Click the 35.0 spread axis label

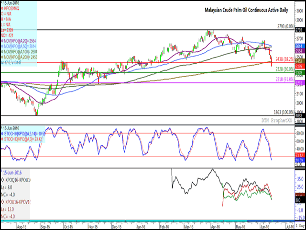301,179
